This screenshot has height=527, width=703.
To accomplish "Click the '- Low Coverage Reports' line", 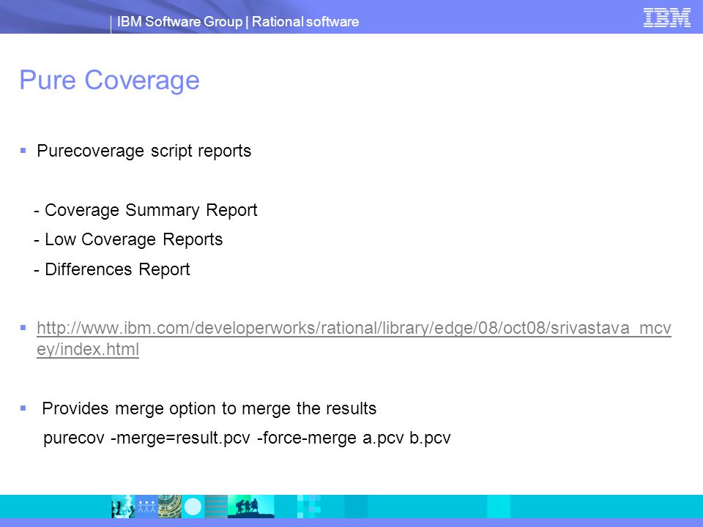I will coord(128,240).
